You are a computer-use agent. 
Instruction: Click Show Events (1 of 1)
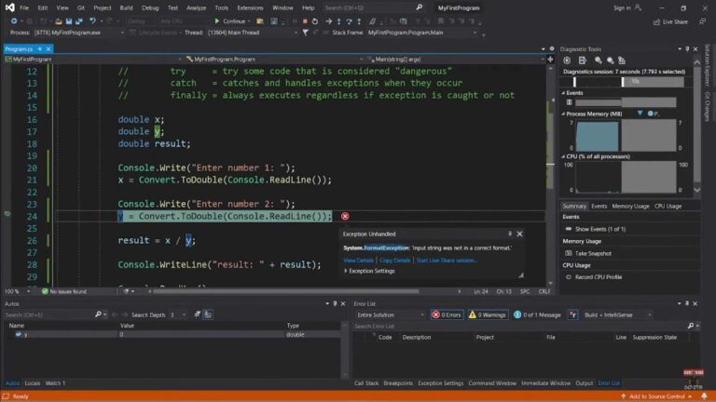coord(600,229)
